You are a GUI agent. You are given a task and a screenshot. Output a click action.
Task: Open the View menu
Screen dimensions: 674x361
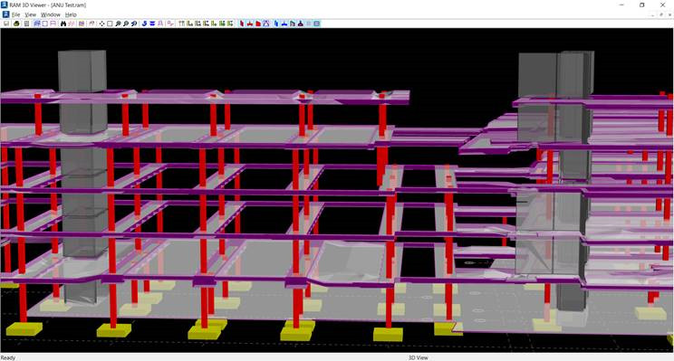click(x=30, y=14)
